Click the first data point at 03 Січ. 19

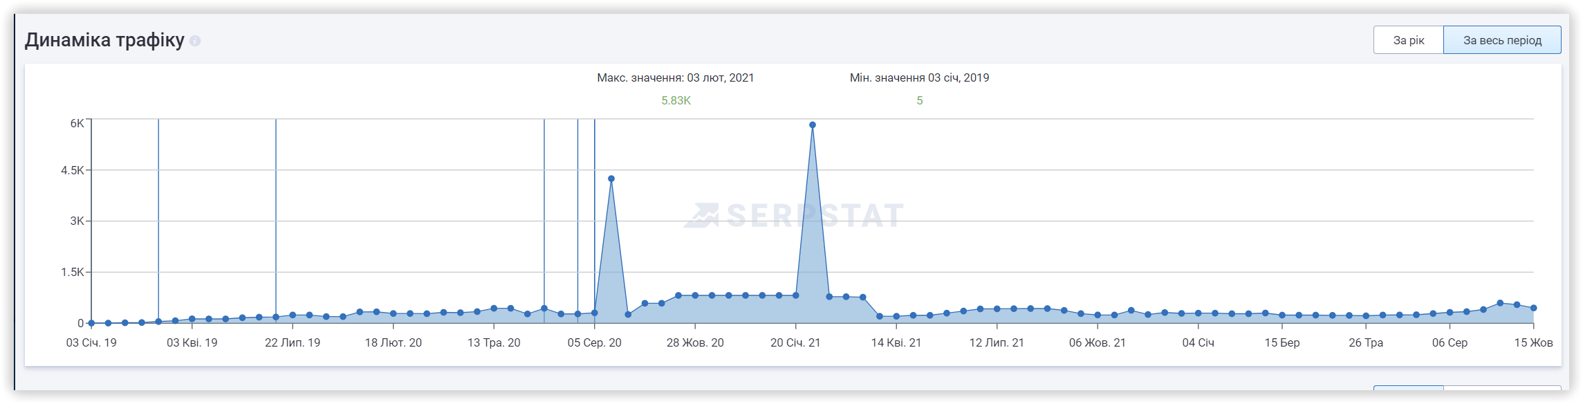[x=91, y=323]
